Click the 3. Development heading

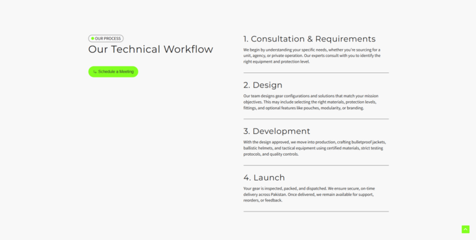[276, 131]
